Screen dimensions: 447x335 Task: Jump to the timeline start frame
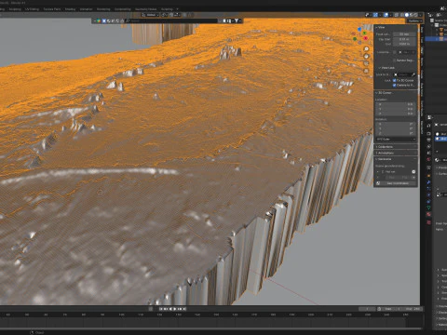(x=161, y=309)
